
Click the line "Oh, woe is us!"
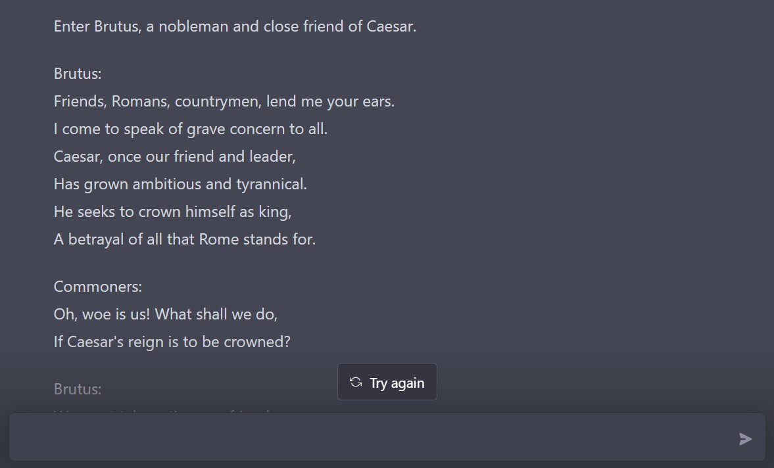[165, 314]
